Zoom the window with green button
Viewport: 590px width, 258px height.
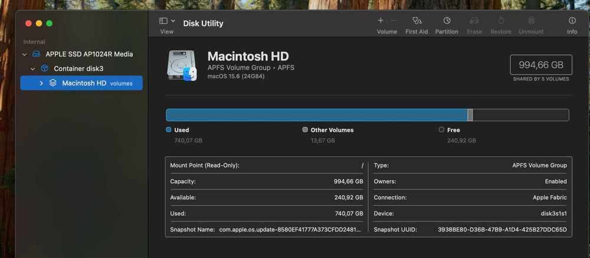(x=50, y=24)
